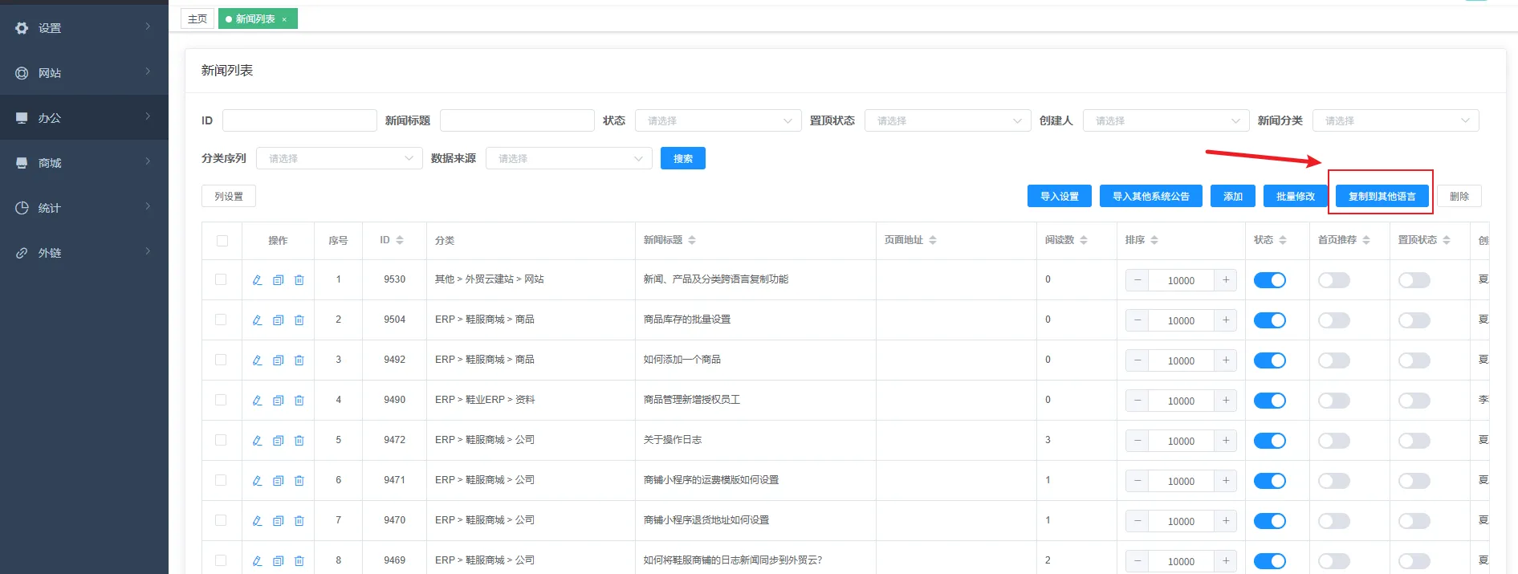
Task: Click sort arrows on 阅读数 column header
Action: [x=1083, y=240]
